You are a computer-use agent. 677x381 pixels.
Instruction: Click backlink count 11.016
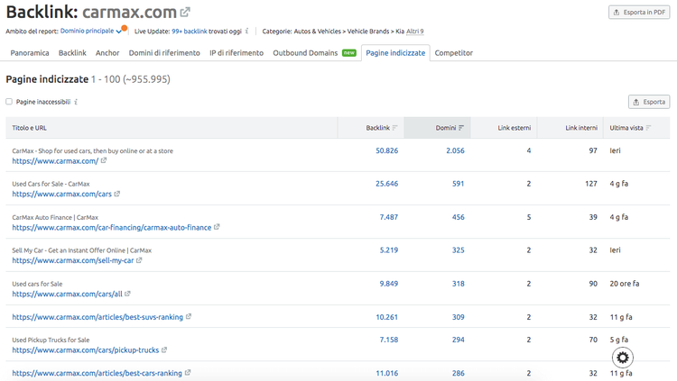[387, 373]
